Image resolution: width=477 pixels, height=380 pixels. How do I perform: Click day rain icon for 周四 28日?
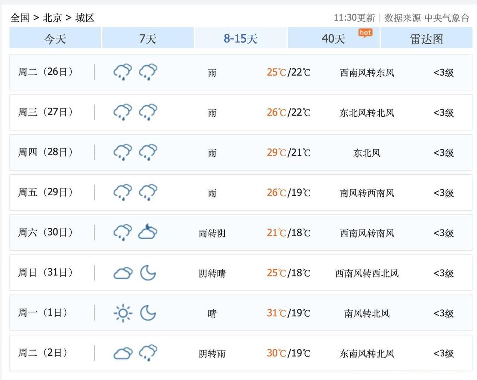click(x=123, y=152)
